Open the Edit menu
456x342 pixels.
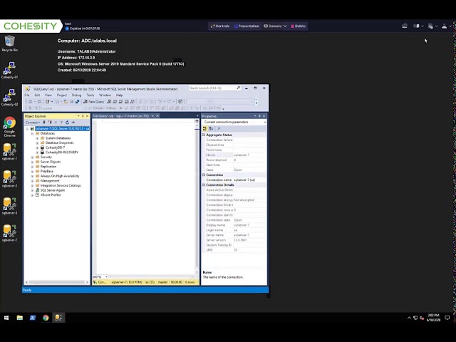[37, 95]
